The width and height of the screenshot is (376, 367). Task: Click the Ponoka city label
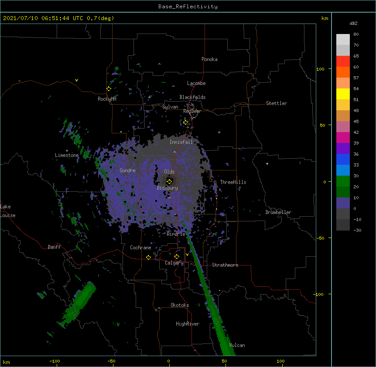pos(209,59)
